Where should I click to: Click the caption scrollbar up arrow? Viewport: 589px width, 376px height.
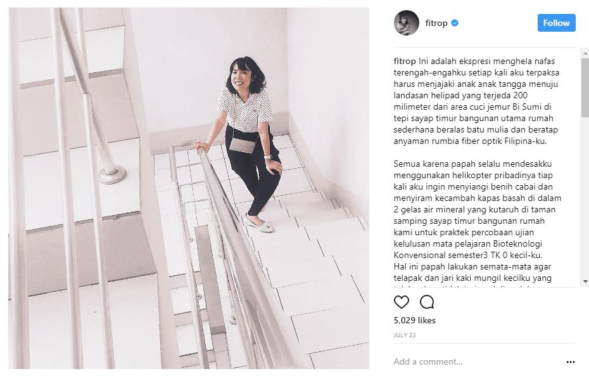pos(585,54)
